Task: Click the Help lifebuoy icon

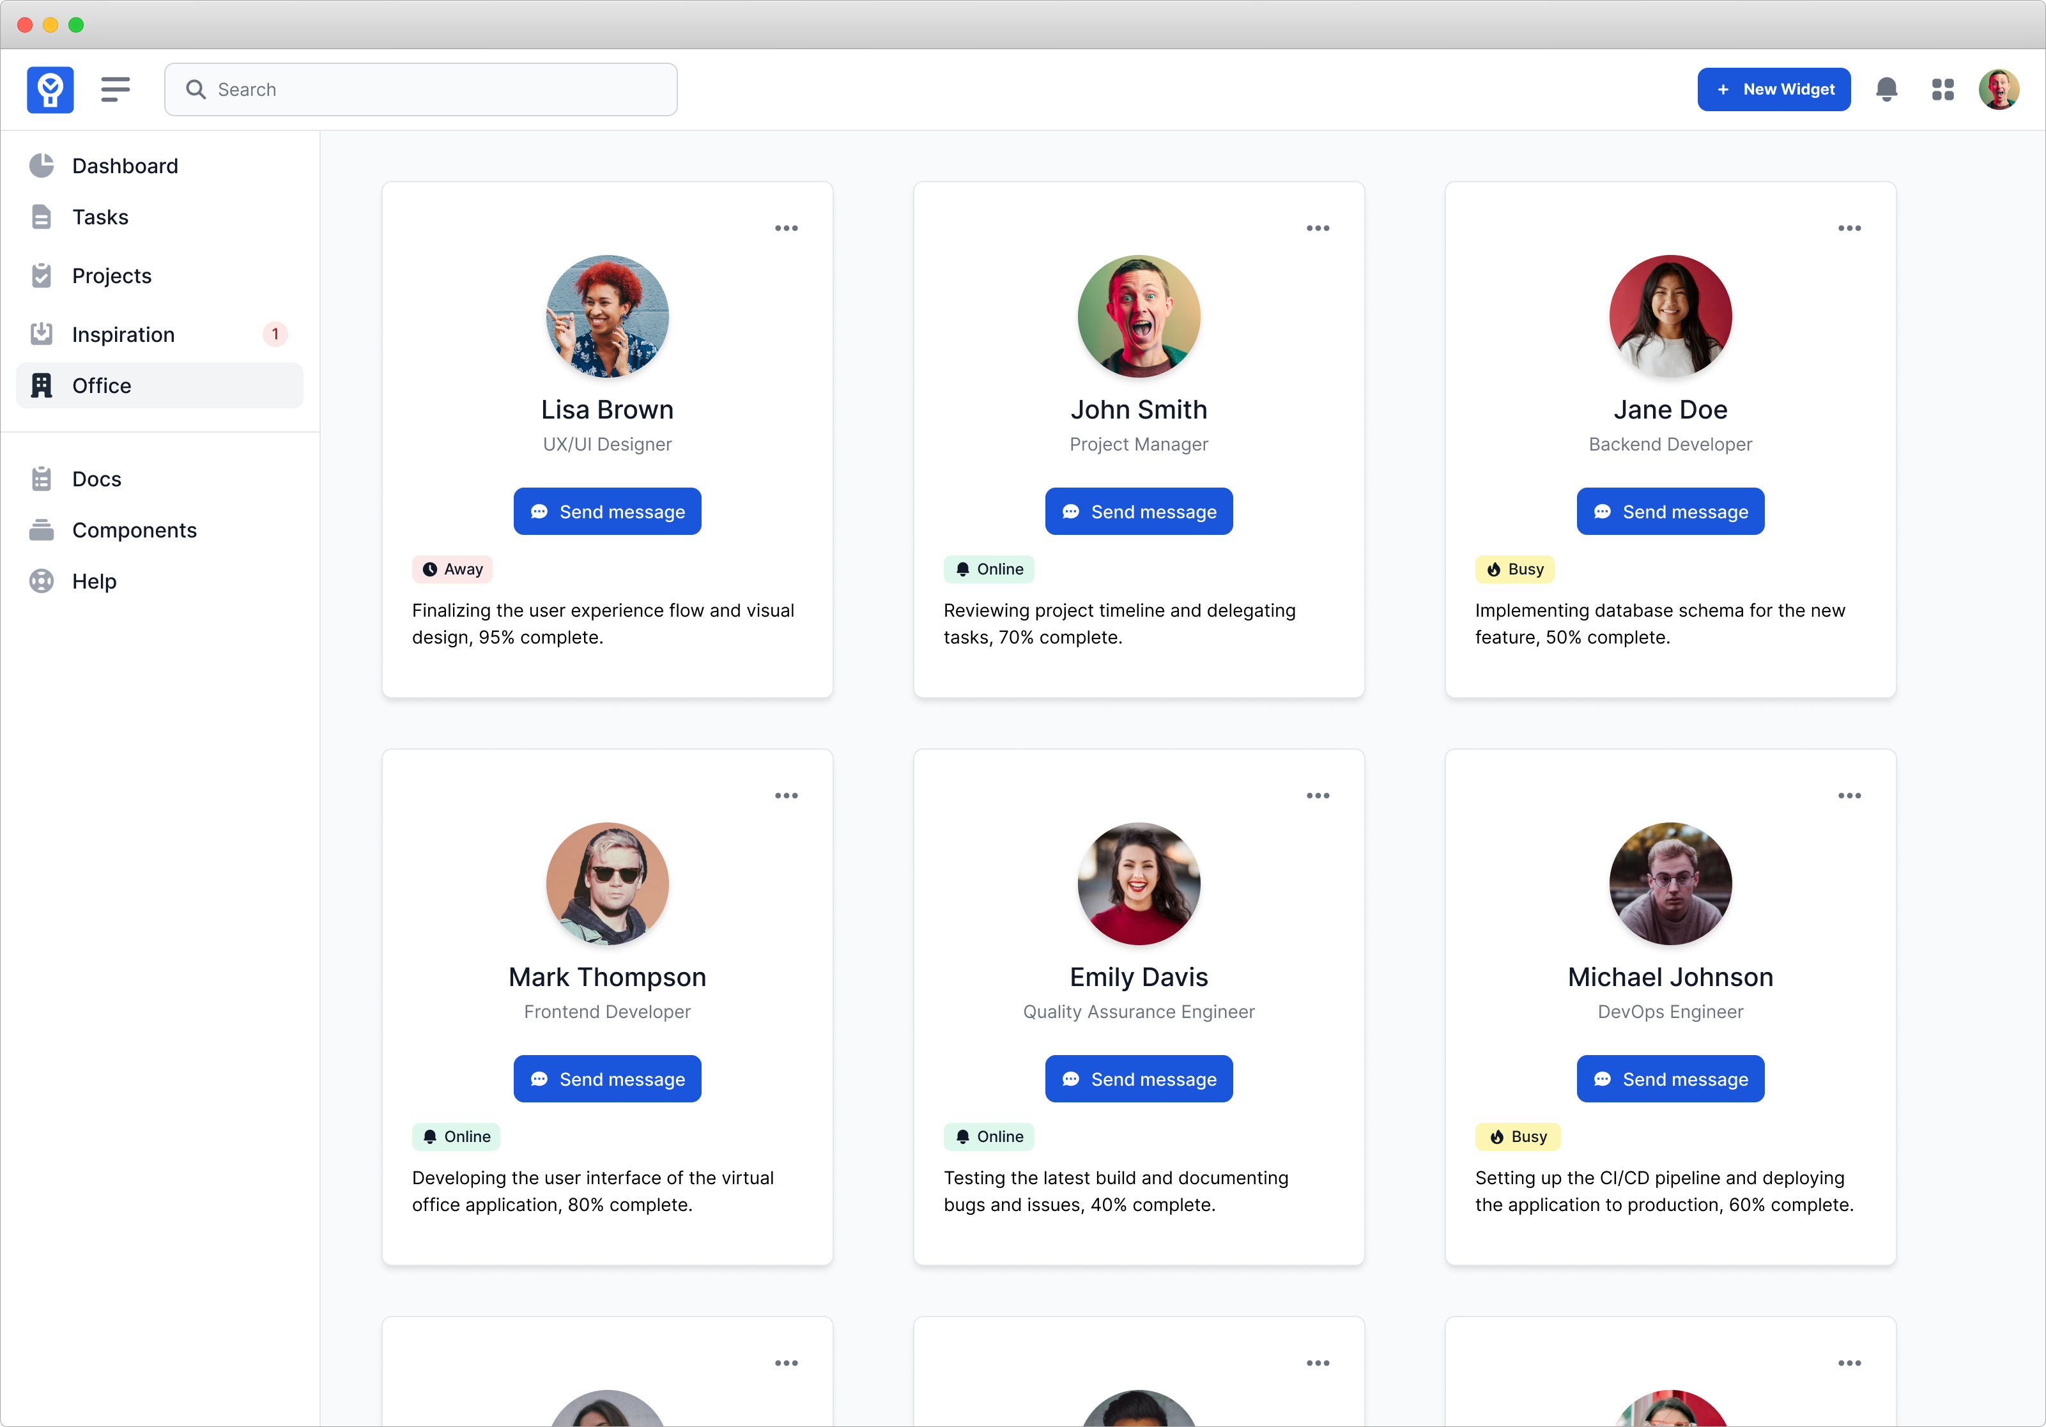Action: (41, 581)
